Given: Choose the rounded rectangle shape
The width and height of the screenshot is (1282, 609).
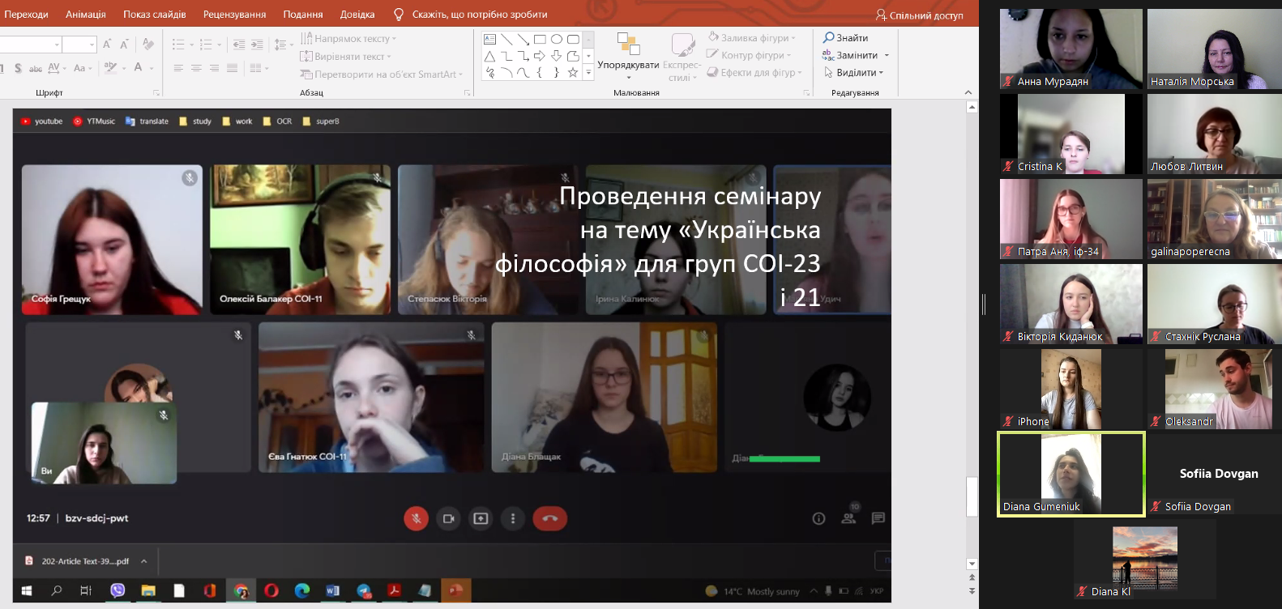Looking at the screenshot, I should point(573,39).
